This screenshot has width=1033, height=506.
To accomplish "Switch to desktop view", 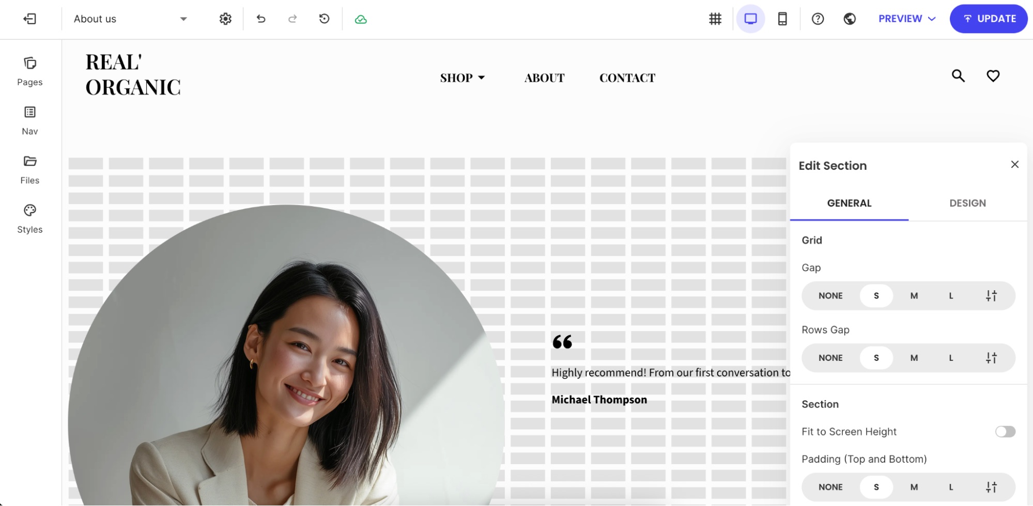I will pyautogui.click(x=750, y=19).
